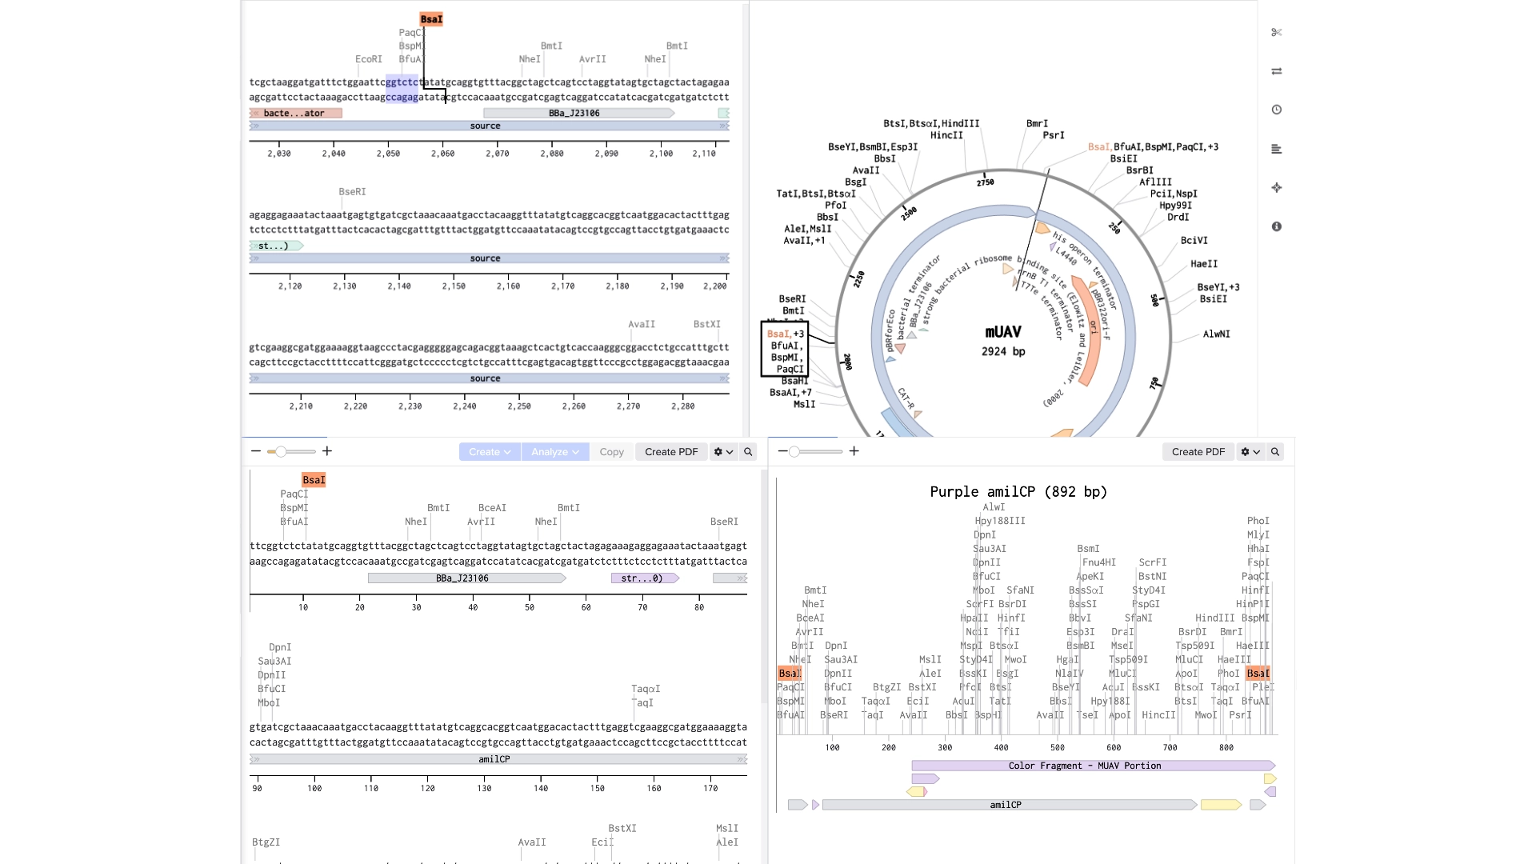1536x864 pixels.
Task: Select BsmI label in Purple amilCP map
Action: [1088, 549]
